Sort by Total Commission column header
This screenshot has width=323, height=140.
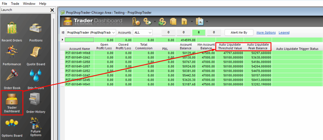coord(144,47)
